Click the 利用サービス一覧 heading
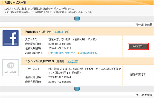This screenshot has width=154, height=98. click(15, 3)
